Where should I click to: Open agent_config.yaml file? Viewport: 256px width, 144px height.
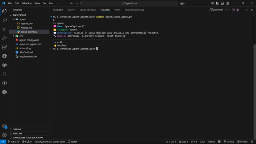(29, 40)
